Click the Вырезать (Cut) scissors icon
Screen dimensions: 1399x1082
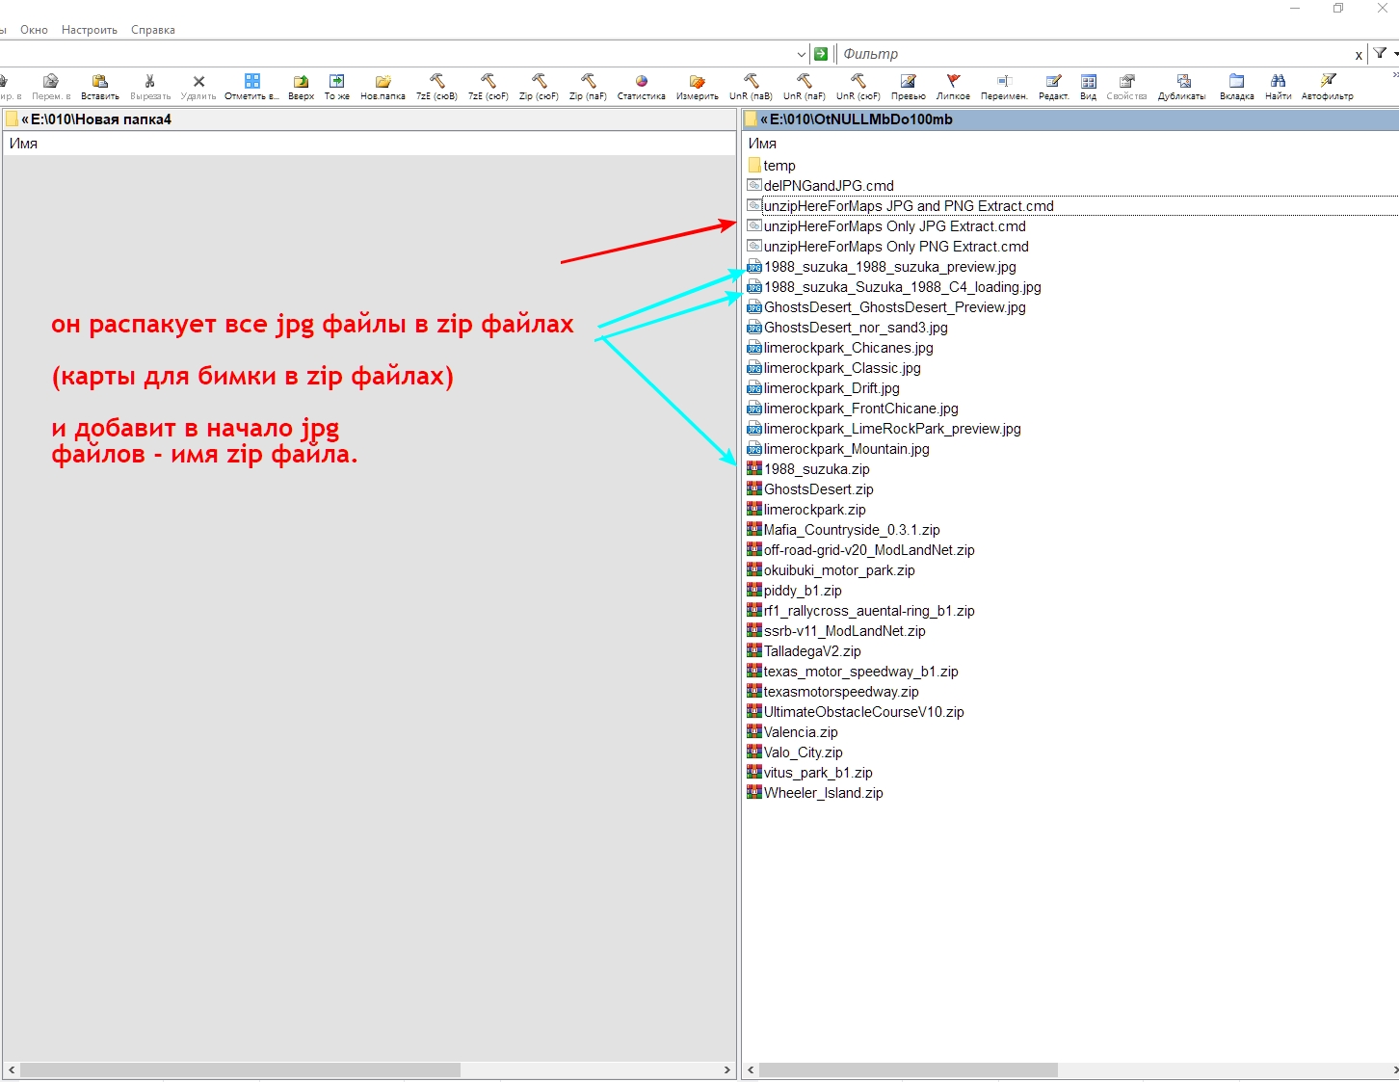tap(149, 81)
